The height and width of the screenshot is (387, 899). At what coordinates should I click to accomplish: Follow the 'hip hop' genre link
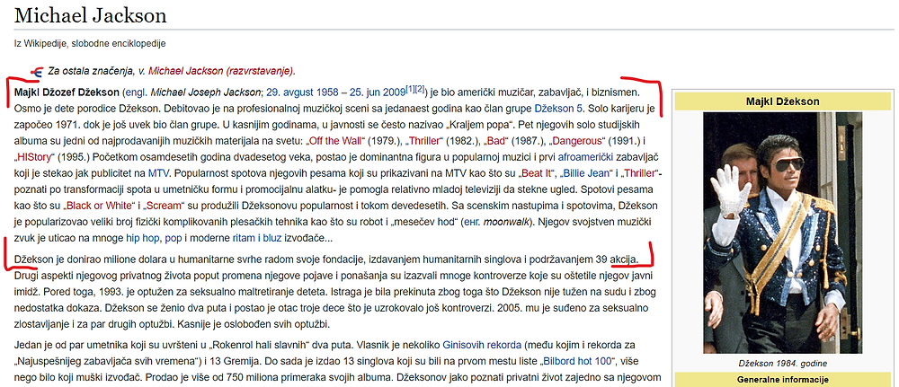pos(144,238)
